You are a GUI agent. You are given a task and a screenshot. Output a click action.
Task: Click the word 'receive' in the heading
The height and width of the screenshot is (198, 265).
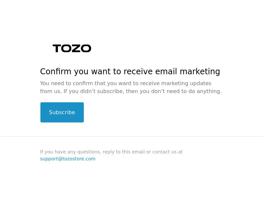(138, 71)
